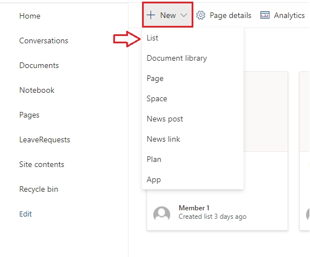Open the Recycle bin link
Viewport: 310px width, 257px height.
(39, 190)
